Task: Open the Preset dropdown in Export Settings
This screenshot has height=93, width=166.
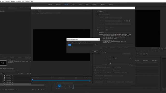Action: tap(114, 21)
